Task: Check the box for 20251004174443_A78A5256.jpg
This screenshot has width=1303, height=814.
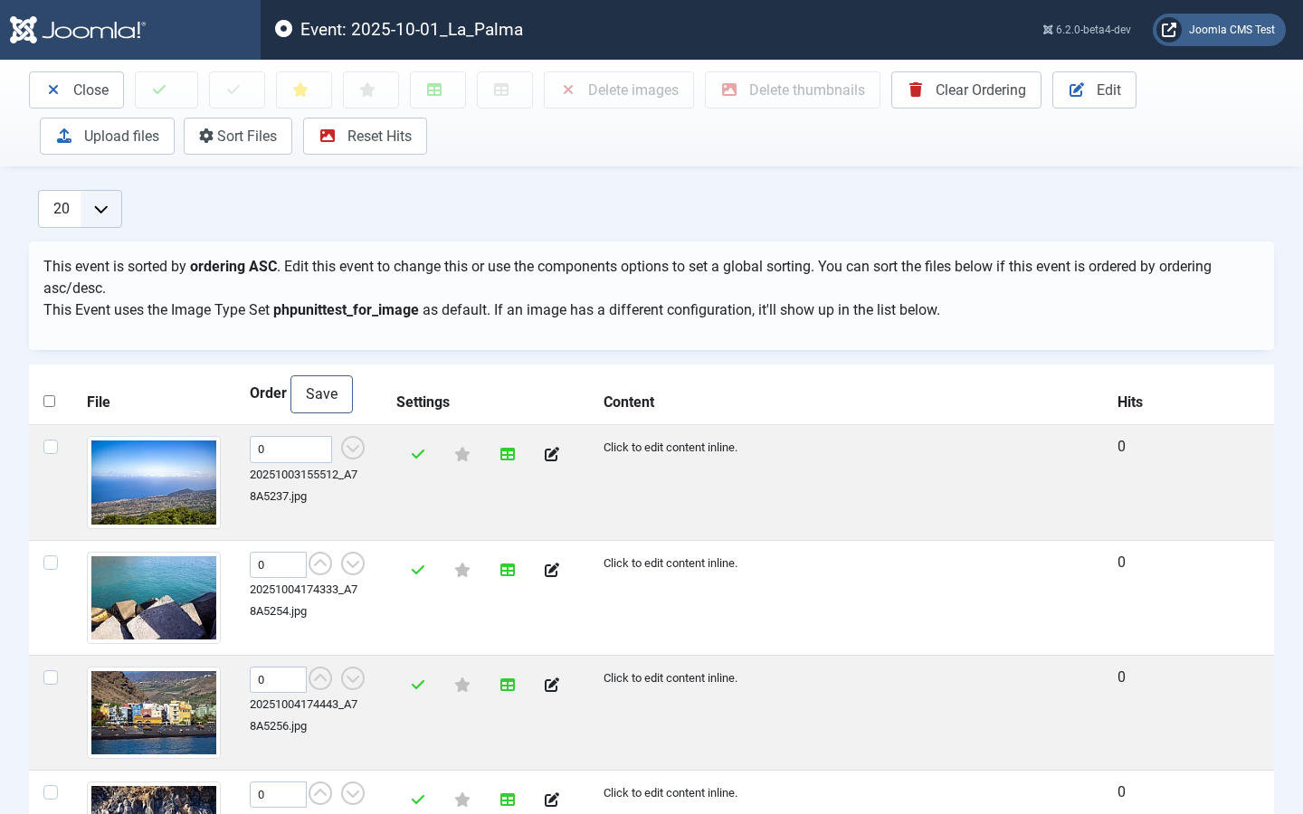Action: pyautogui.click(x=51, y=677)
